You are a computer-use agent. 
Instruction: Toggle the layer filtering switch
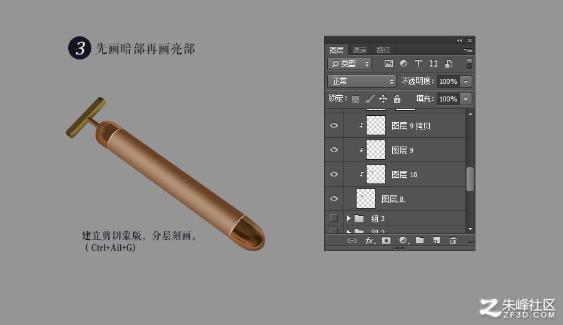tap(469, 64)
